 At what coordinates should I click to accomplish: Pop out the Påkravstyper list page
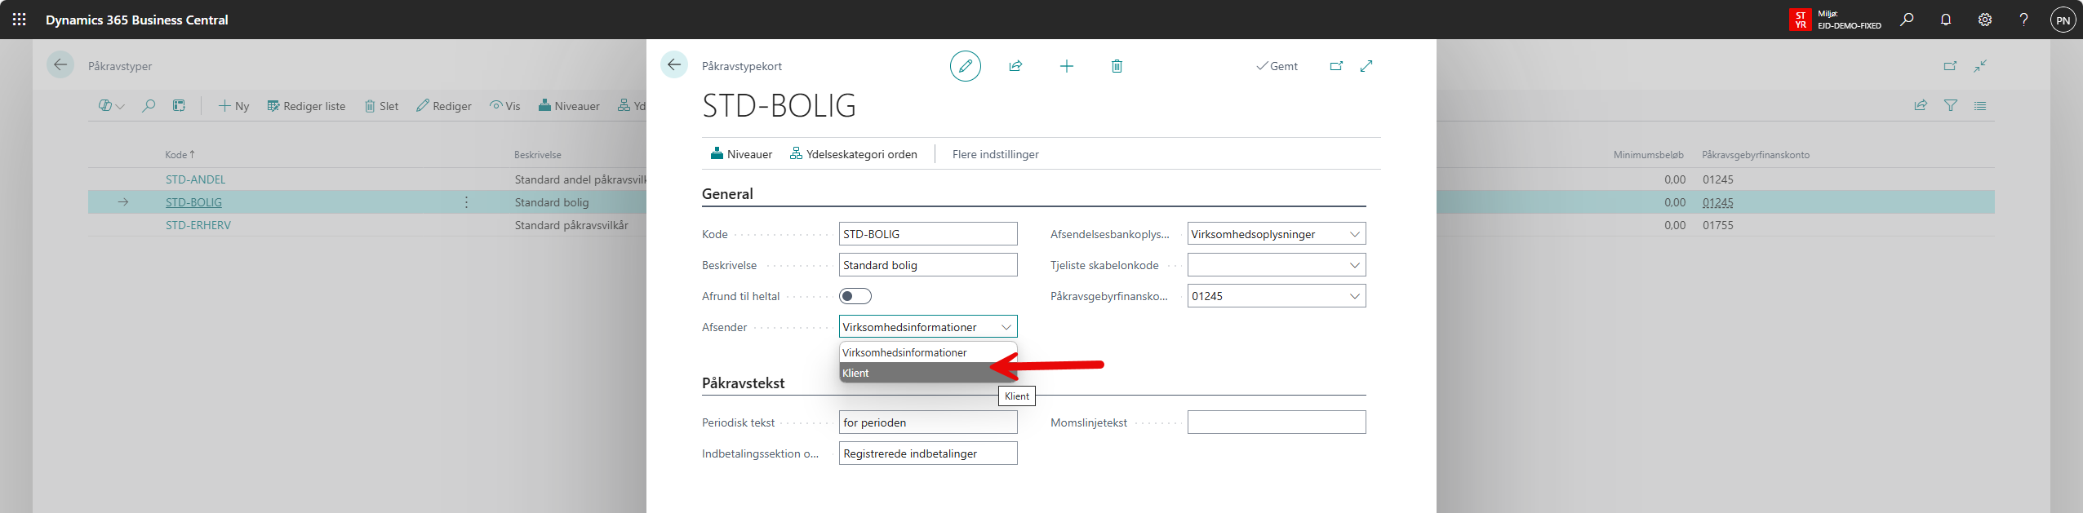(1950, 66)
